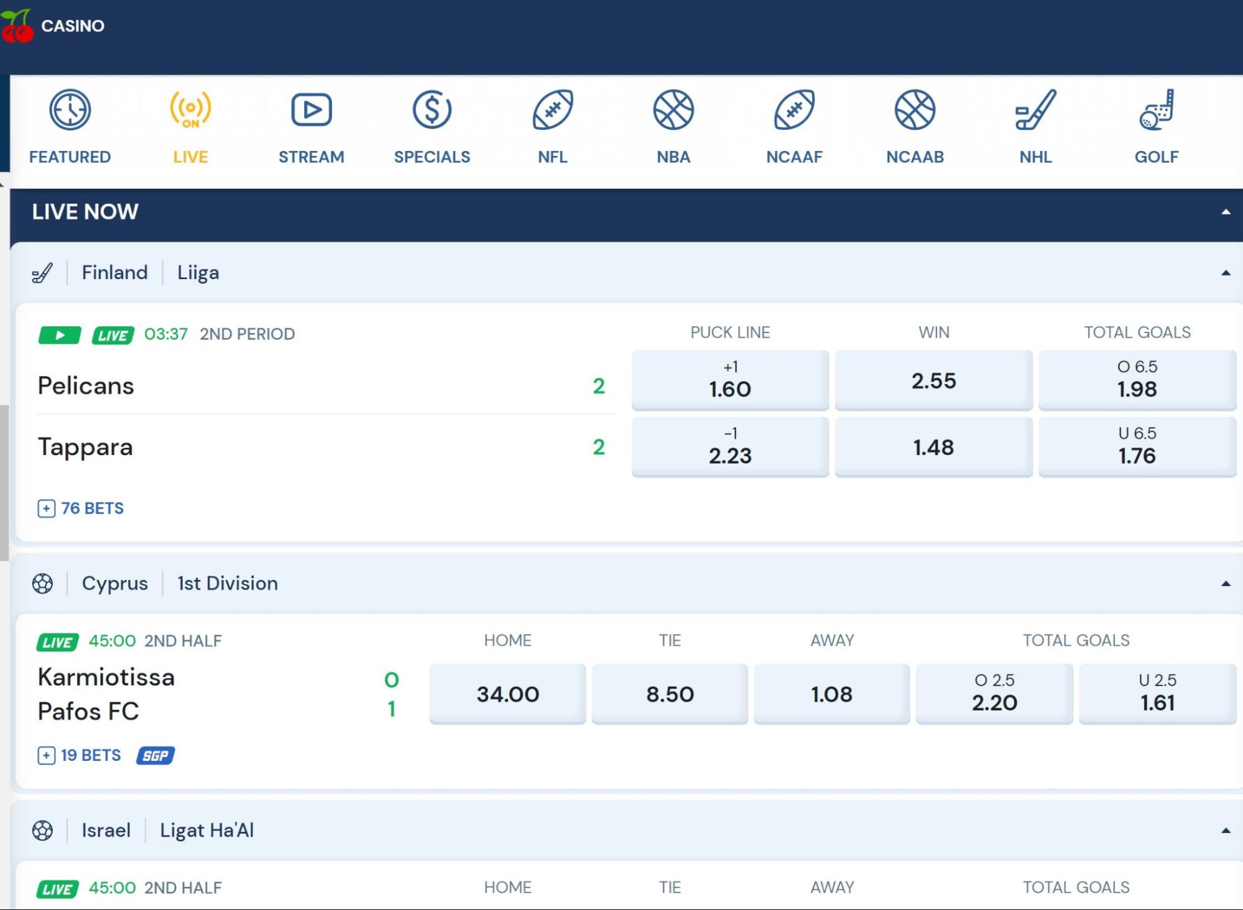Click the LIVE badge on Pelicans match
The width and height of the screenshot is (1243, 910).
[x=113, y=336]
